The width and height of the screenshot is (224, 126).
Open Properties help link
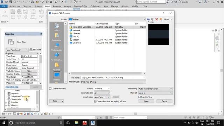click(x=12, y=87)
